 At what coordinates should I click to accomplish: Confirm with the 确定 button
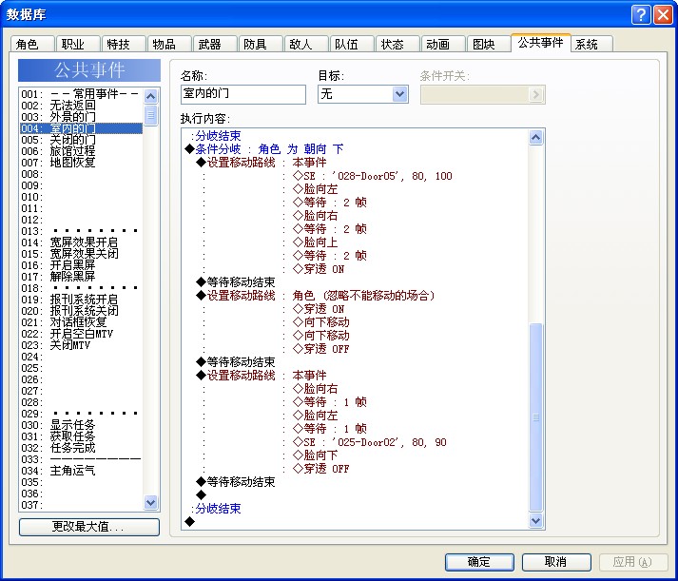tap(479, 562)
